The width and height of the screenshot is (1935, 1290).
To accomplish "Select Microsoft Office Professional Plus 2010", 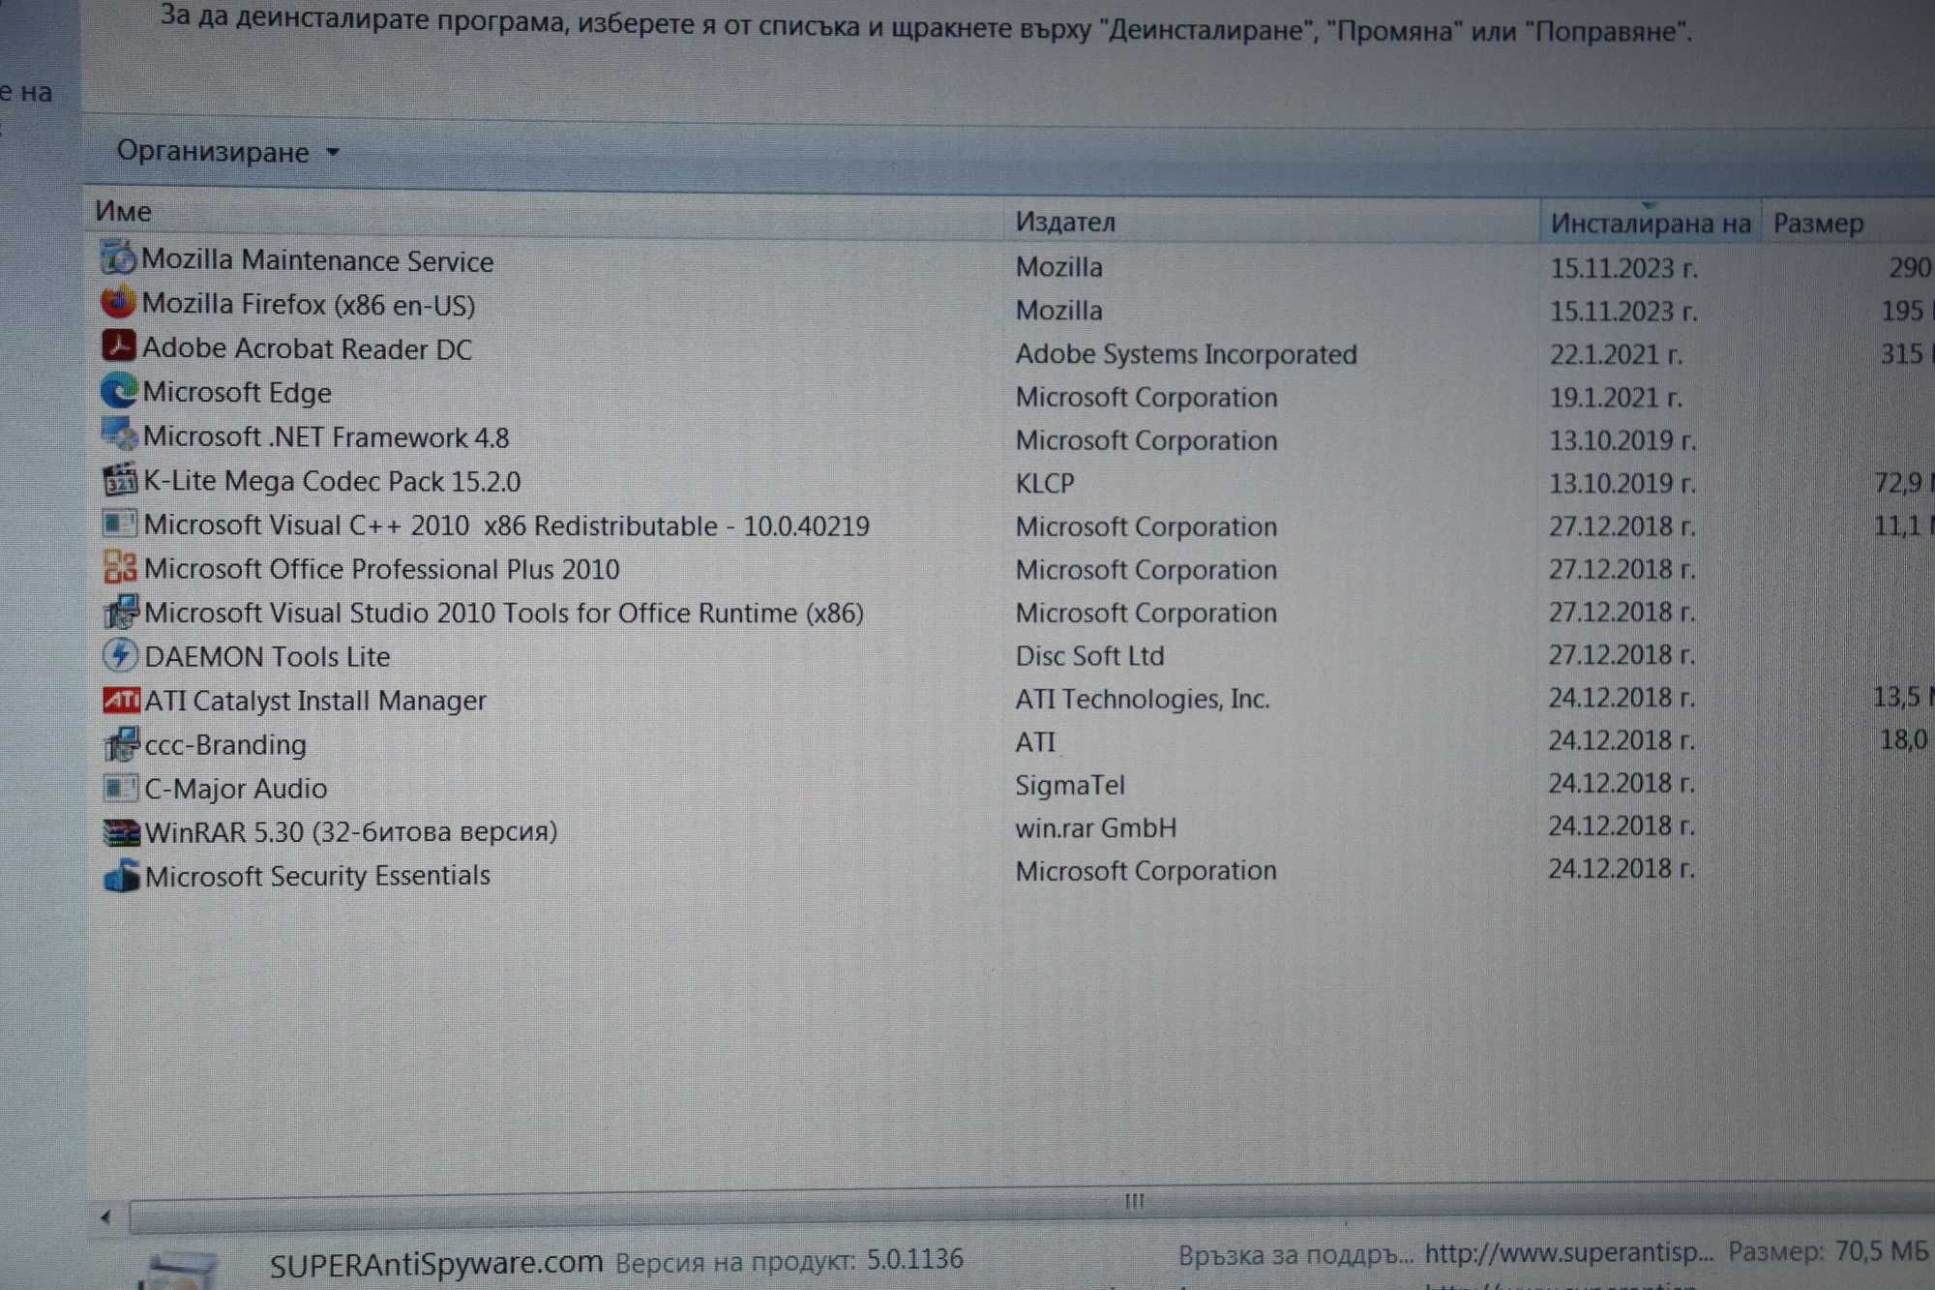I will (382, 569).
